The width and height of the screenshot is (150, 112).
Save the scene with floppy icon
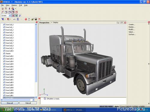click(36, 19)
